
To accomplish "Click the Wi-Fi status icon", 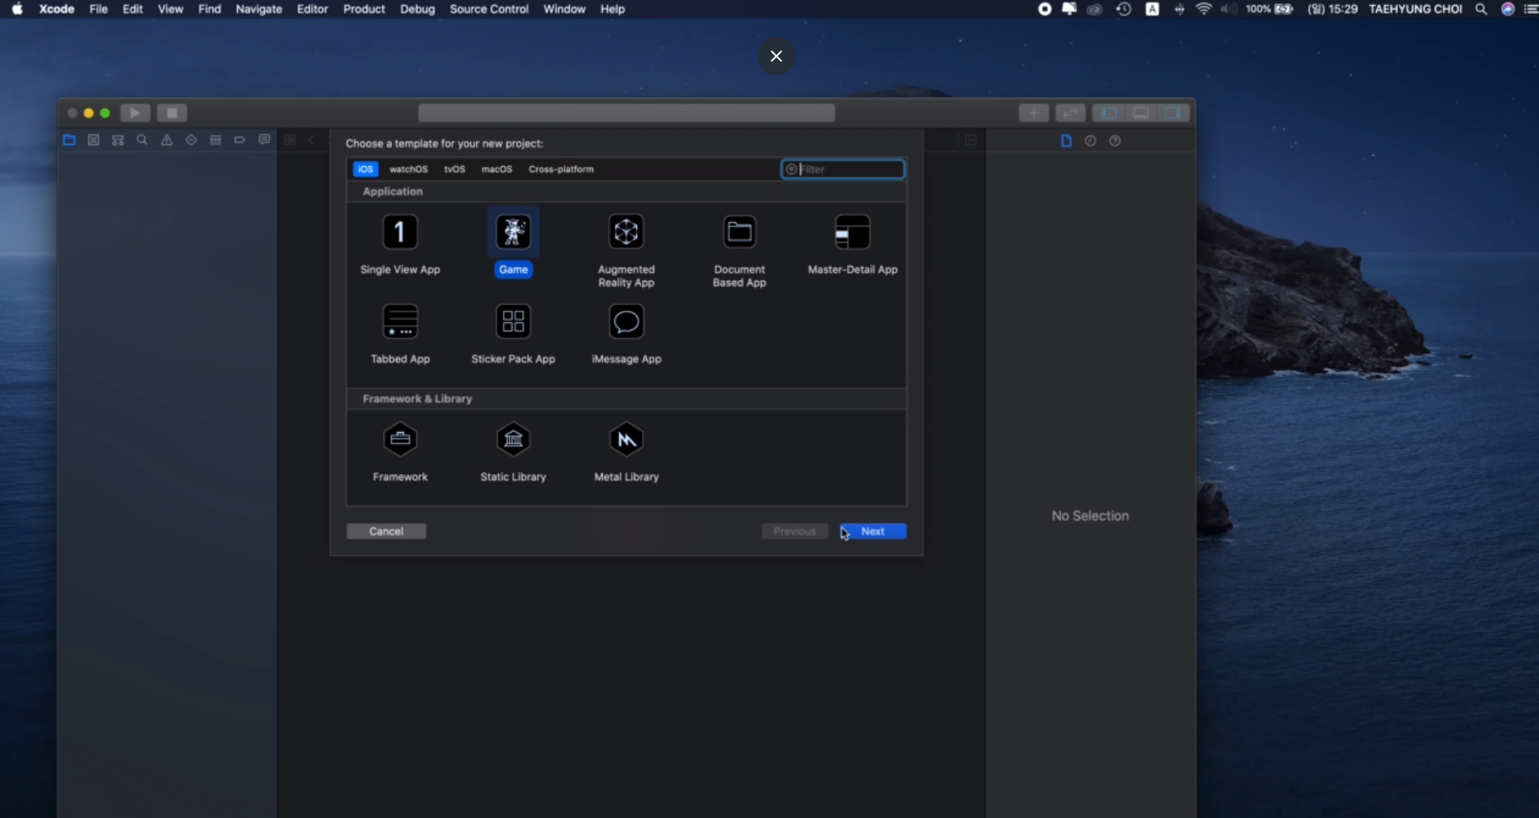I will tap(1203, 9).
